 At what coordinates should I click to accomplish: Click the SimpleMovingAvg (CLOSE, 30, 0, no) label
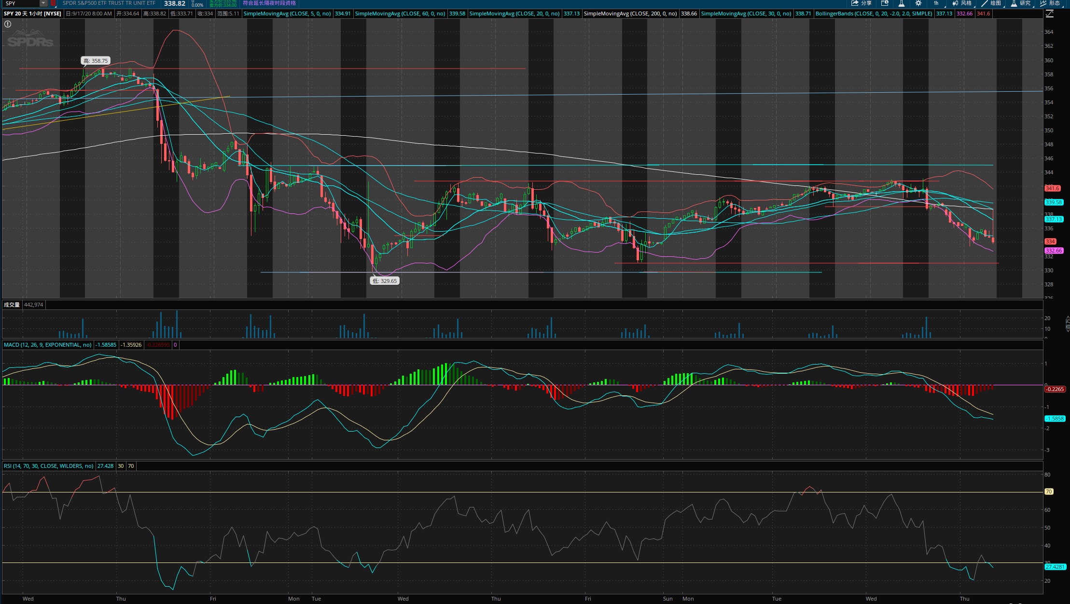(x=746, y=14)
